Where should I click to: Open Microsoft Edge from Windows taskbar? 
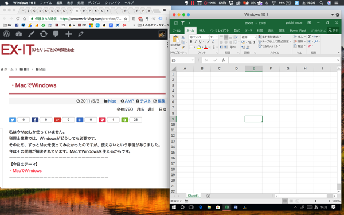(x=200, y=207)
